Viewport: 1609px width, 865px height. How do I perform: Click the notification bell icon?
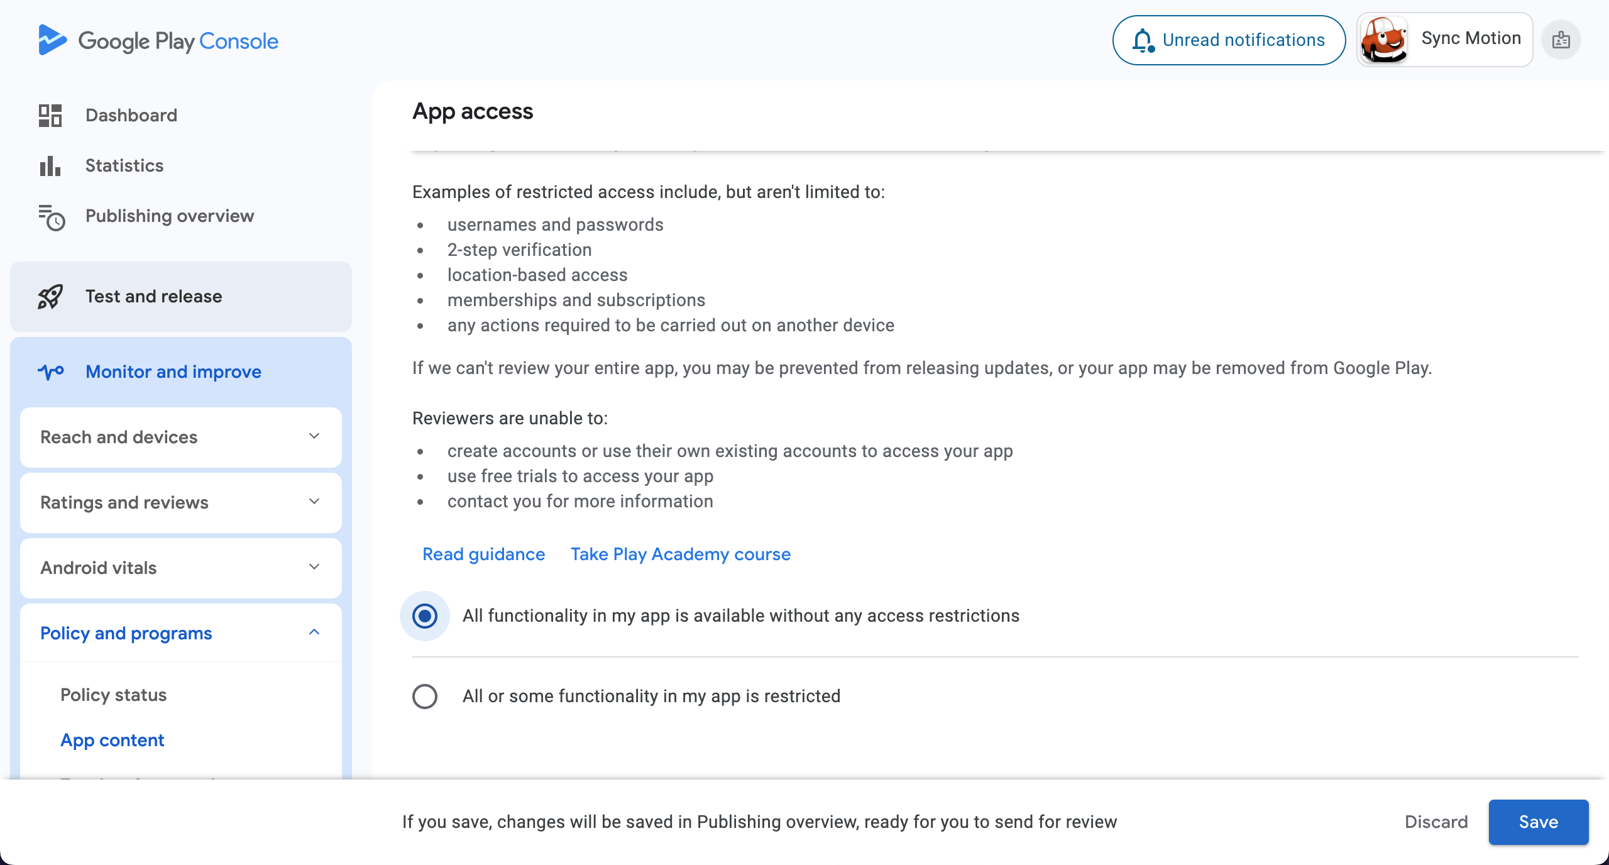(1143, 40)
